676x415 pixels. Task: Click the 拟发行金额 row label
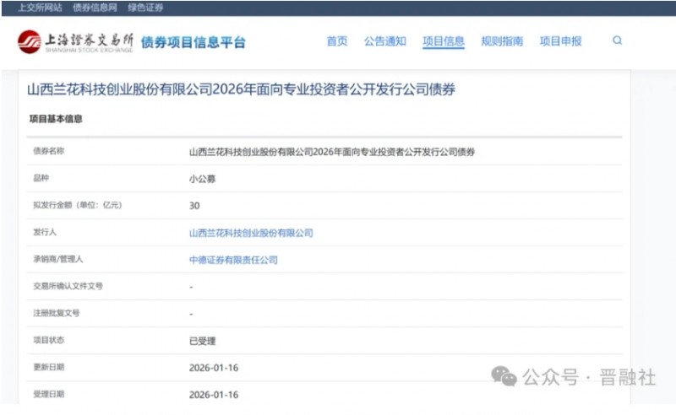[x=78, y=205]
